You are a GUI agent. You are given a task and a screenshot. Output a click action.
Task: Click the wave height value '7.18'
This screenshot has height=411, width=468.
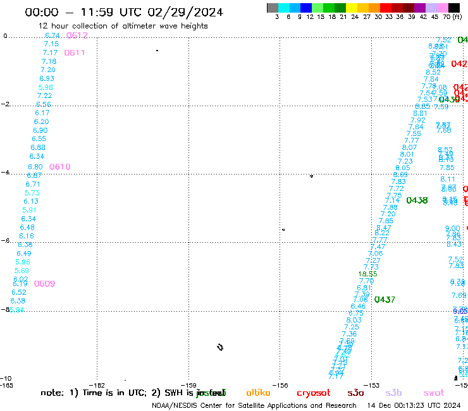[49, 61]
